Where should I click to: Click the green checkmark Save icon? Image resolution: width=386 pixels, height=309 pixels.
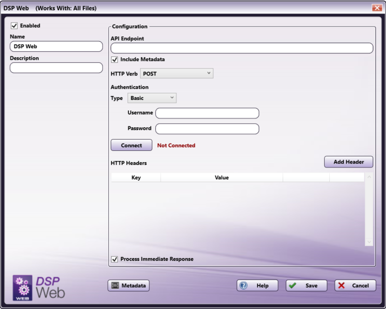click(x=292, y=285)
